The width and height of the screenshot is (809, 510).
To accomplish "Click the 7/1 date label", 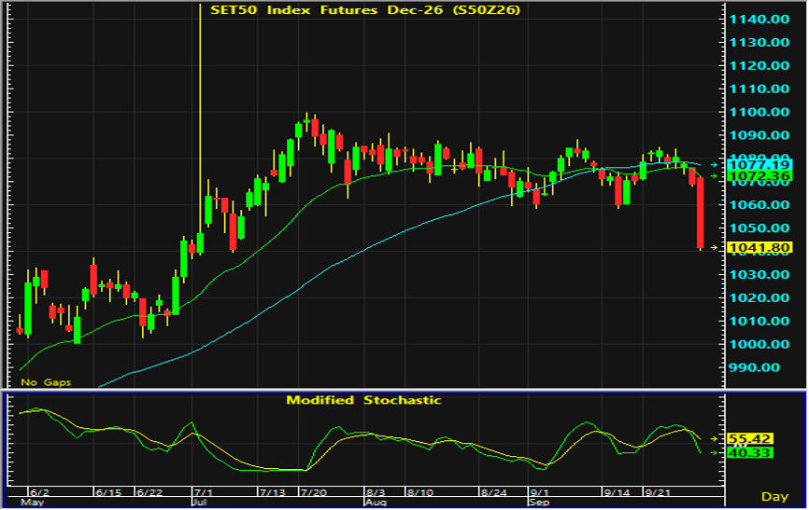I will 204,492.
